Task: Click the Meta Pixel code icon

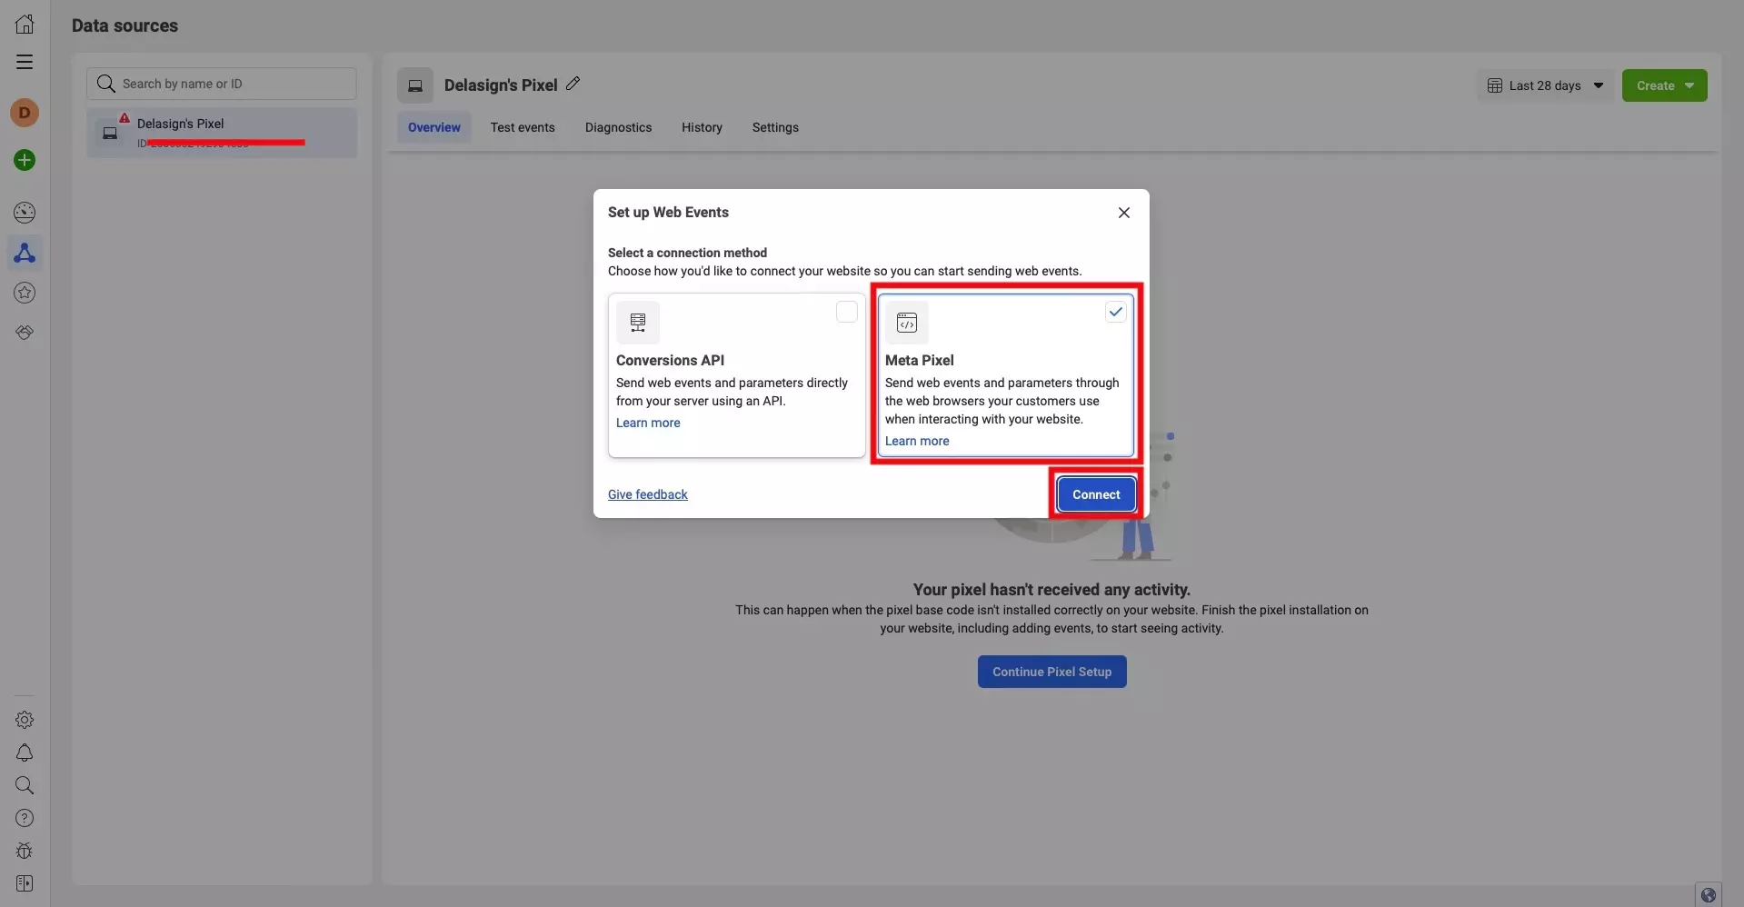Action: 907,323
